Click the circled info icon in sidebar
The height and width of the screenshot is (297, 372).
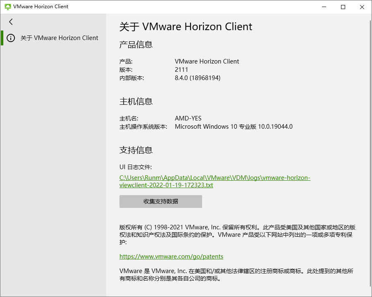coord(11,38)
